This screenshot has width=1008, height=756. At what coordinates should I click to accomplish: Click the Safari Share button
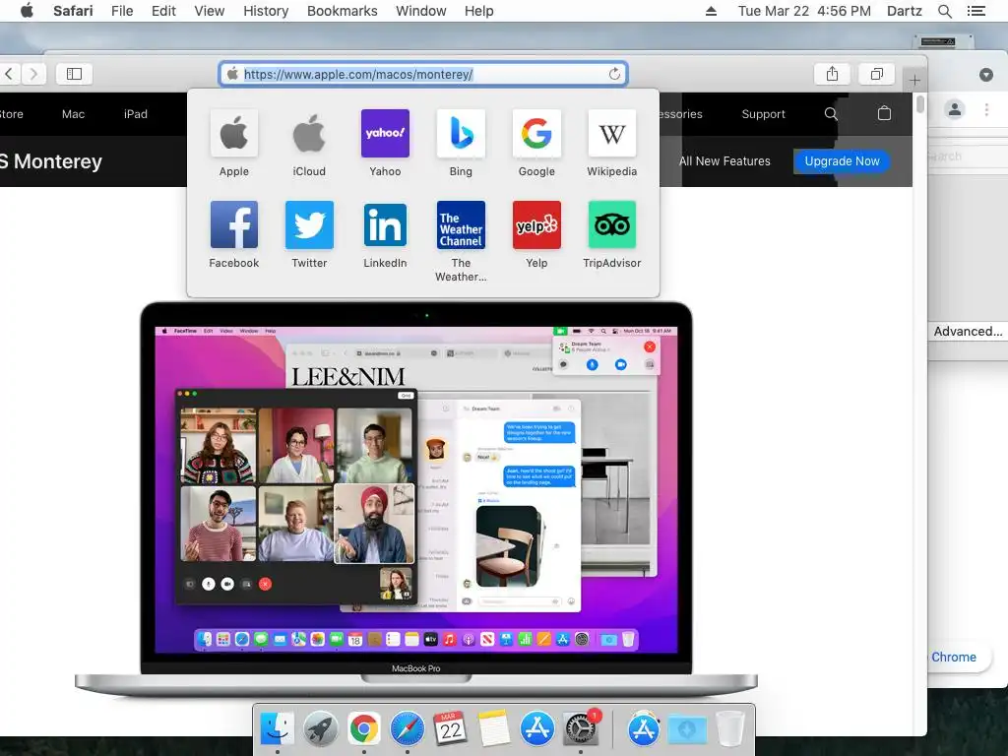click(x=832, y=74)
